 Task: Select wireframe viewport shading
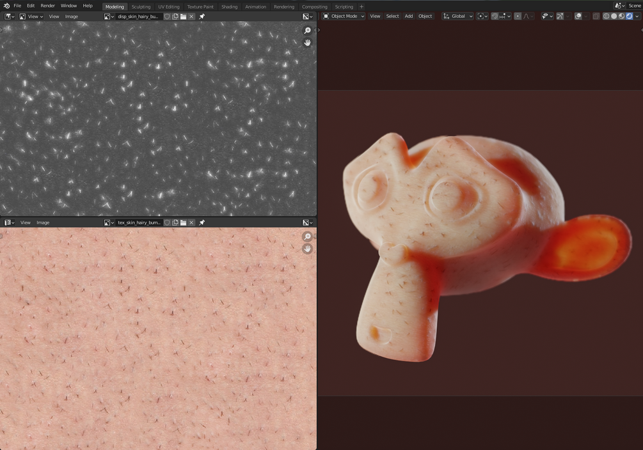click(606, 16)
